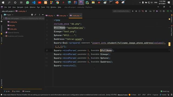The height and width of the screenshot is (97, 173).
Task: Open create.php in the project tree
Action: [12, 22]
